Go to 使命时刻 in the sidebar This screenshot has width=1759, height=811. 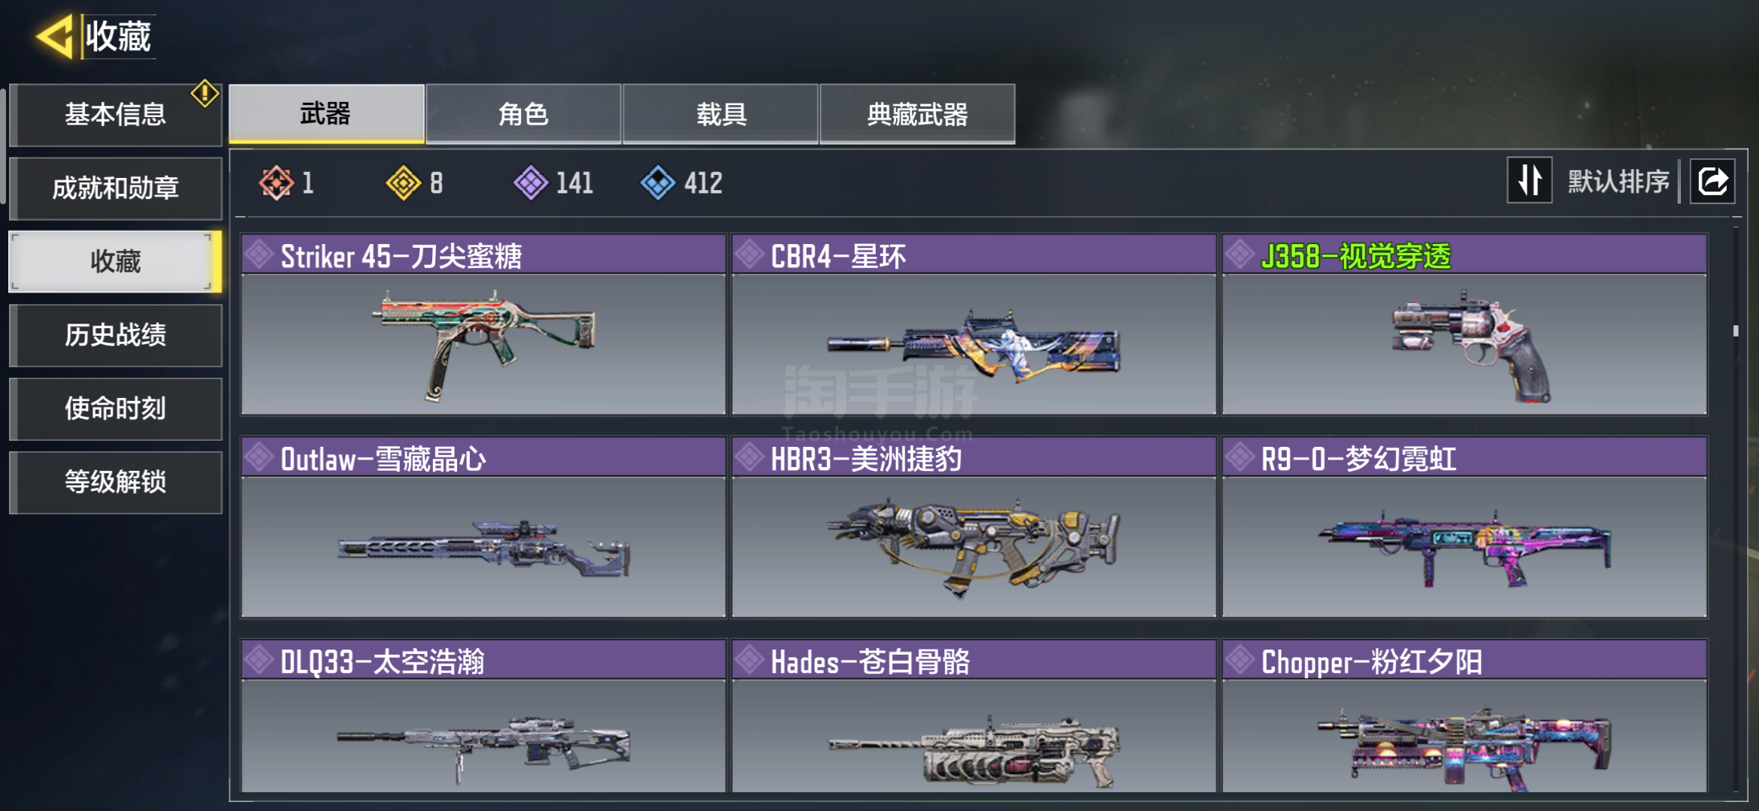(116, 409)
